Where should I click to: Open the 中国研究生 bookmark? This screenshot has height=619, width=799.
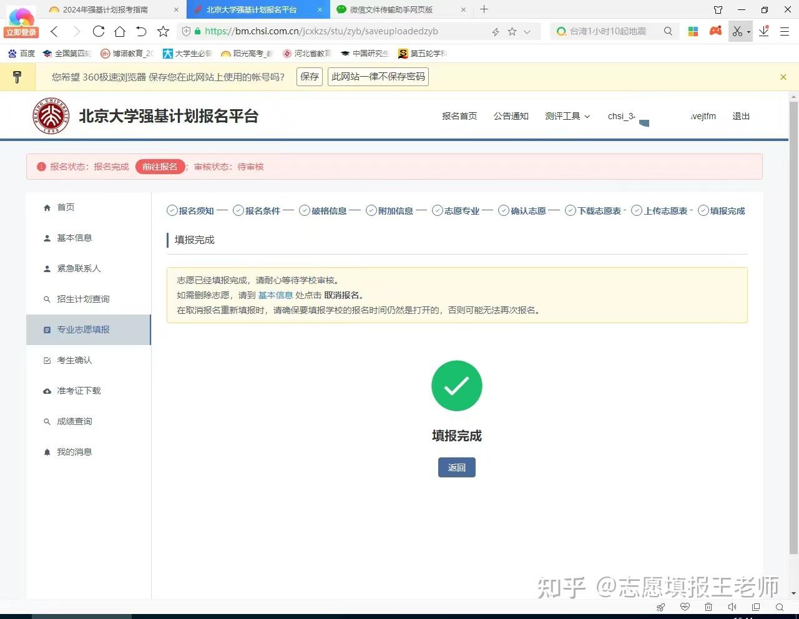365,54
